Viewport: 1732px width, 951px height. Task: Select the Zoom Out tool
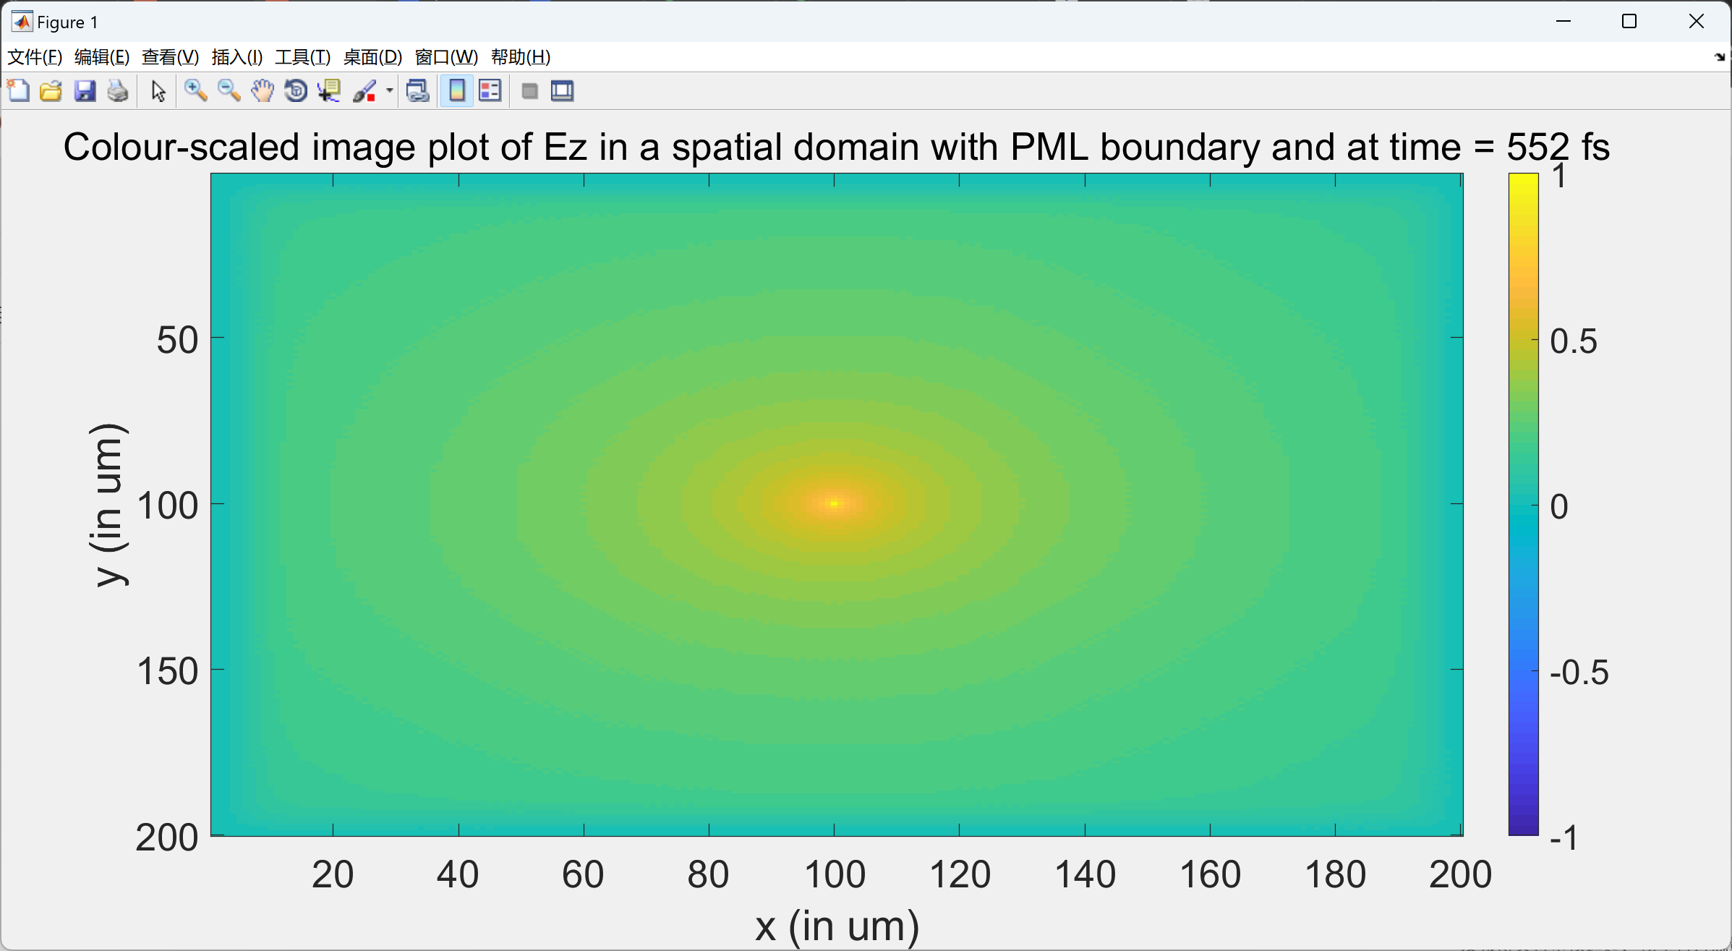tap(229, 91)
